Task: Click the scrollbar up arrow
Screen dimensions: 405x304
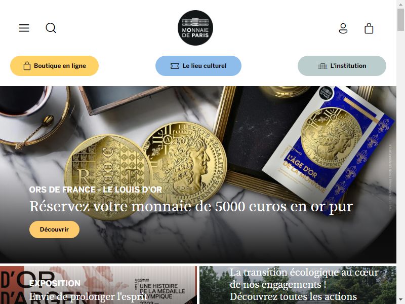Action: (400, 4)
